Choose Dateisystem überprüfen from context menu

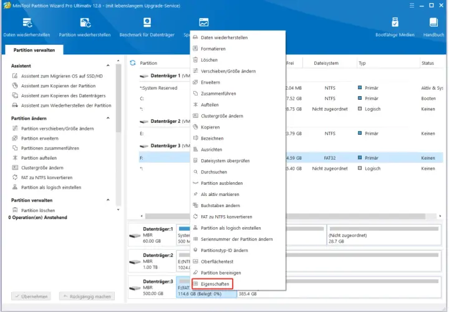238,160
